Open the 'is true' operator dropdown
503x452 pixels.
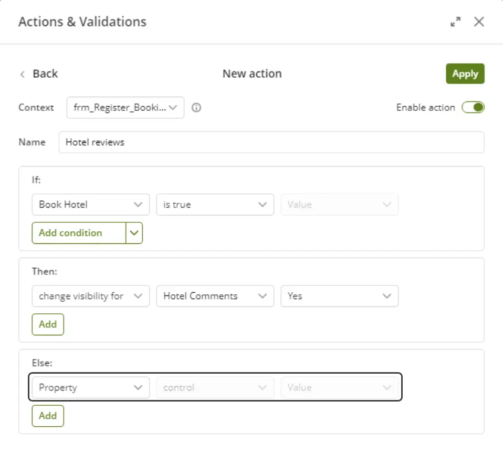coord(215,204)
